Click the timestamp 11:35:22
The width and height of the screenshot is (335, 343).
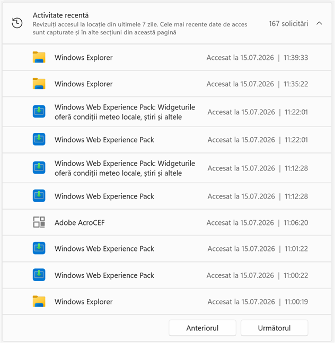pyautogui.click(x=296, y=84)
